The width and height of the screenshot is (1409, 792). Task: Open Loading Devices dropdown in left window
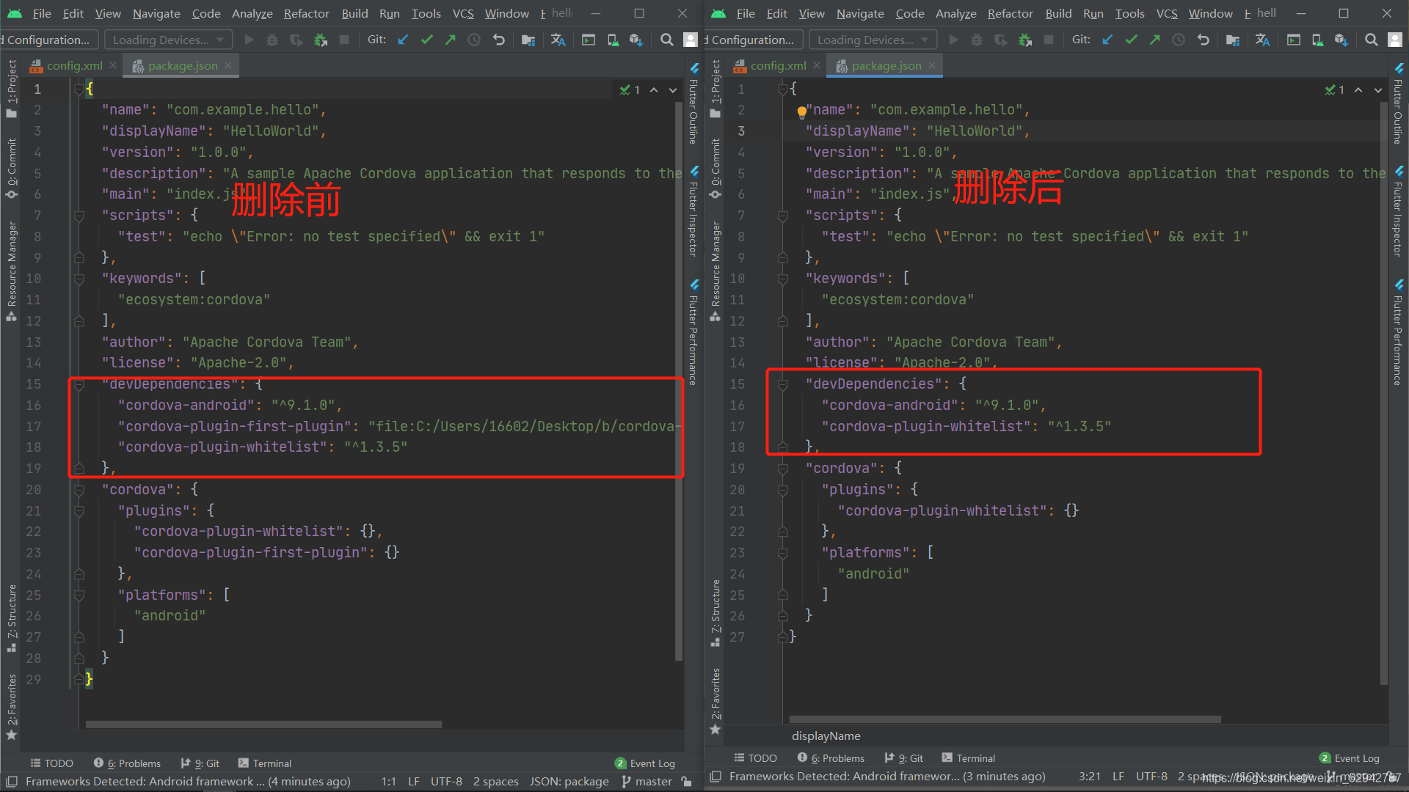coord(168,40)
